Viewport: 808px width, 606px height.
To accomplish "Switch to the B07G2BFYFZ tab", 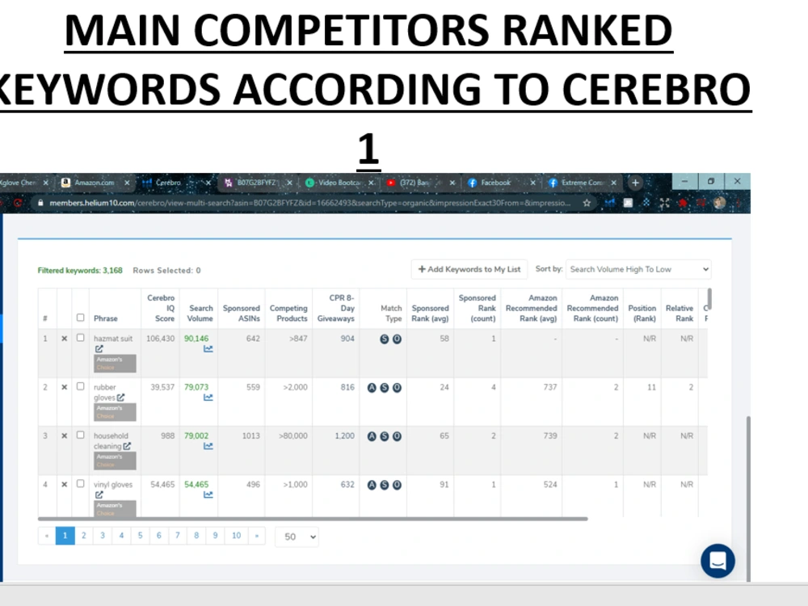I will click(256, 183).
